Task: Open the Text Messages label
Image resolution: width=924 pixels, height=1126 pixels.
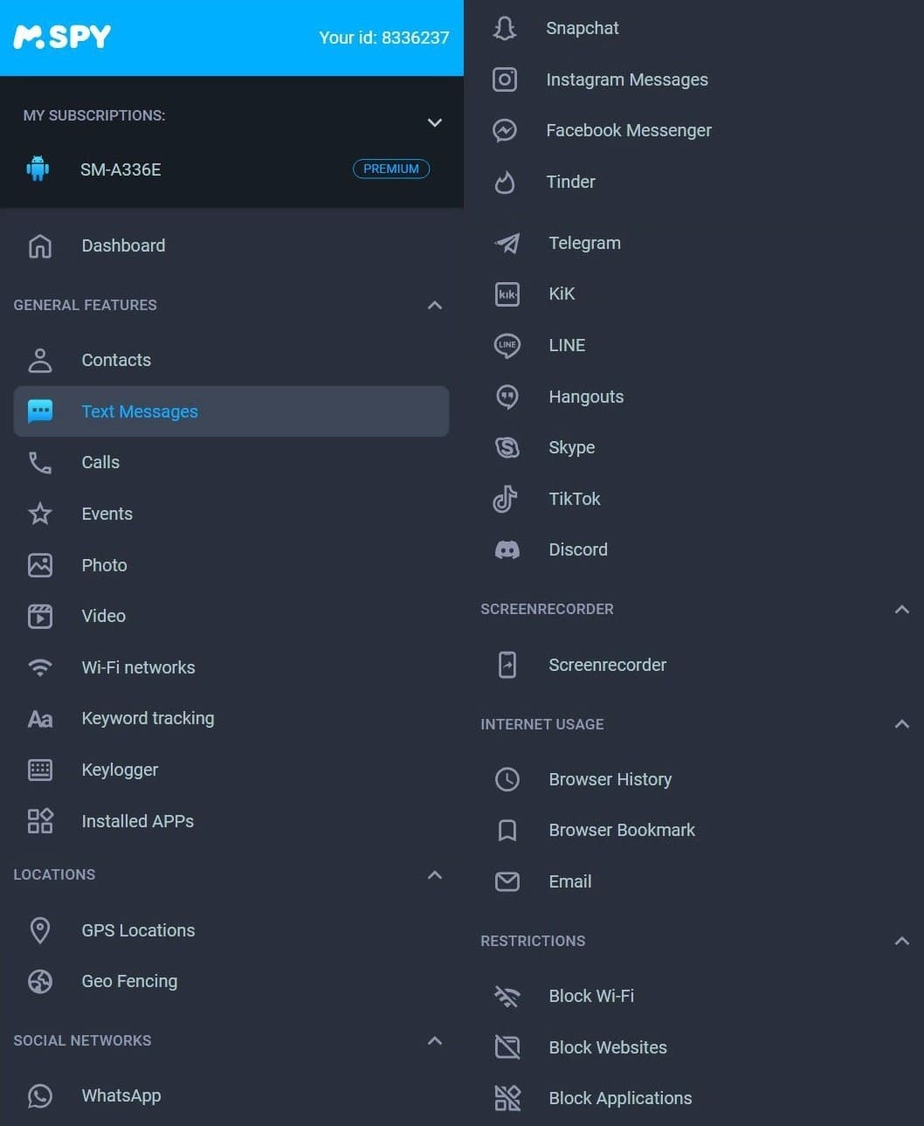Action: point(140,411)
